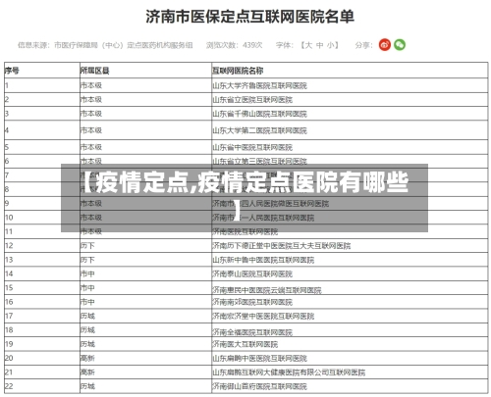
Task: Click the 浏览次数 439次 view count
Action: point(234,45)
